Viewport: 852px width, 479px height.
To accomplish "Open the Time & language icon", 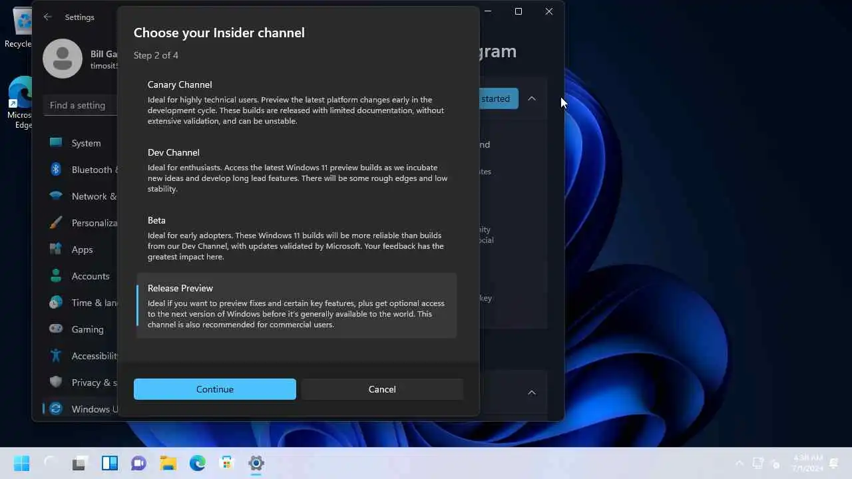I will click(56, 303).
